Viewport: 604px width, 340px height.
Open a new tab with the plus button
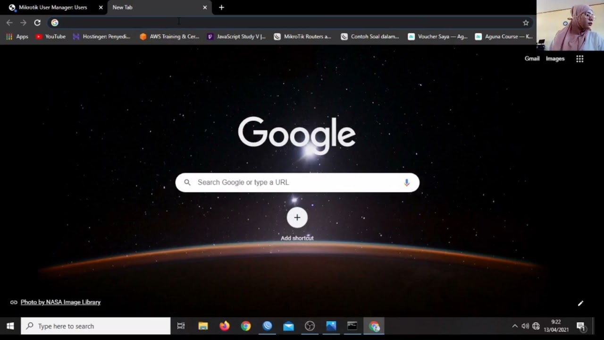[x=221, y=7]
